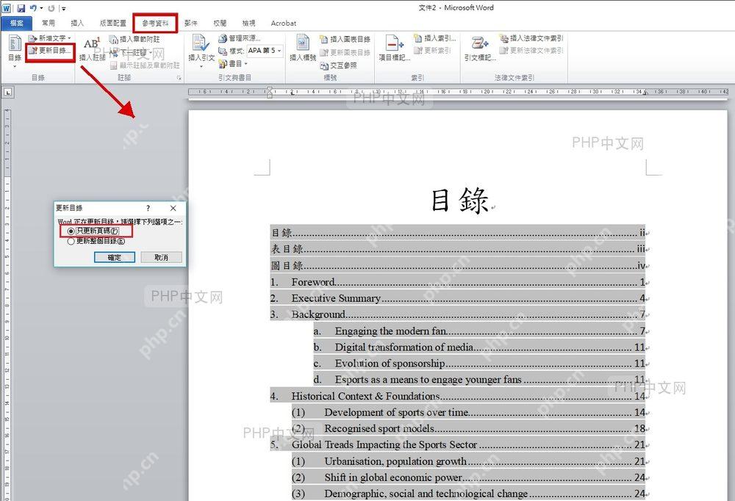
Task: Click 'Development of sports over time' entry
Action: pyautogui.click(x=468, y=412)
